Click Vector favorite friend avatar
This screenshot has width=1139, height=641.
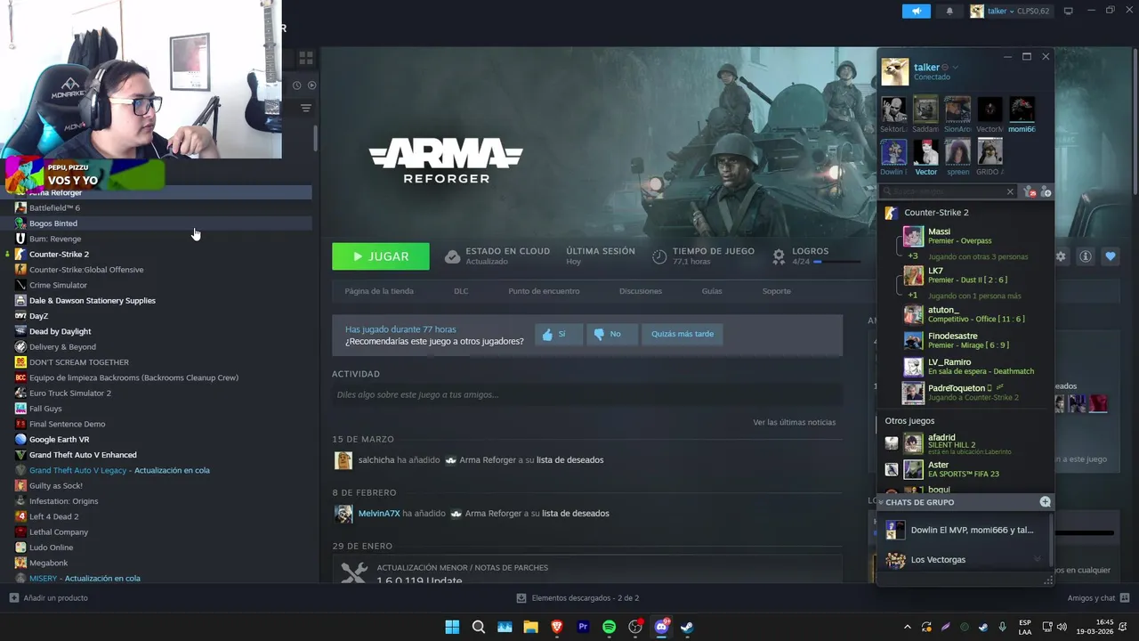(x=926, y=152)
